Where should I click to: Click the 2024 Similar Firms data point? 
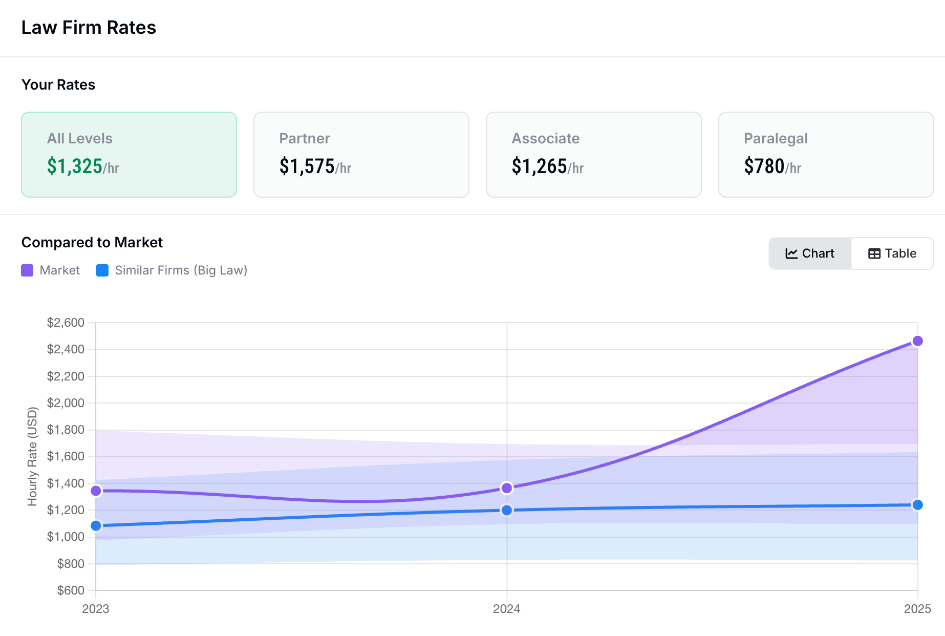[x=507, y=510]
